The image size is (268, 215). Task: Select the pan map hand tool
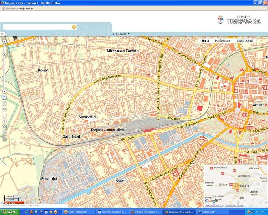pos(4,97)
